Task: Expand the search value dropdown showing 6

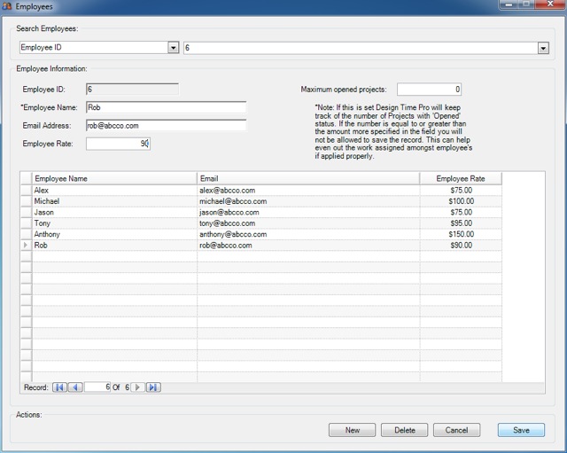Action: [543, 48]
